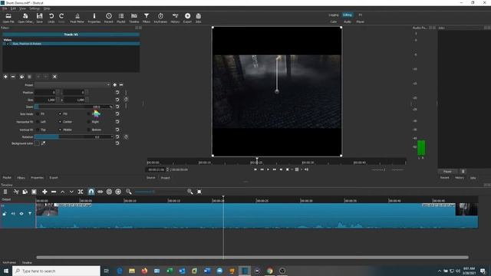Viewport: 491px width, 276px height.
Task: Adjust the Rotation slider
Action: (x=74, y=136)
